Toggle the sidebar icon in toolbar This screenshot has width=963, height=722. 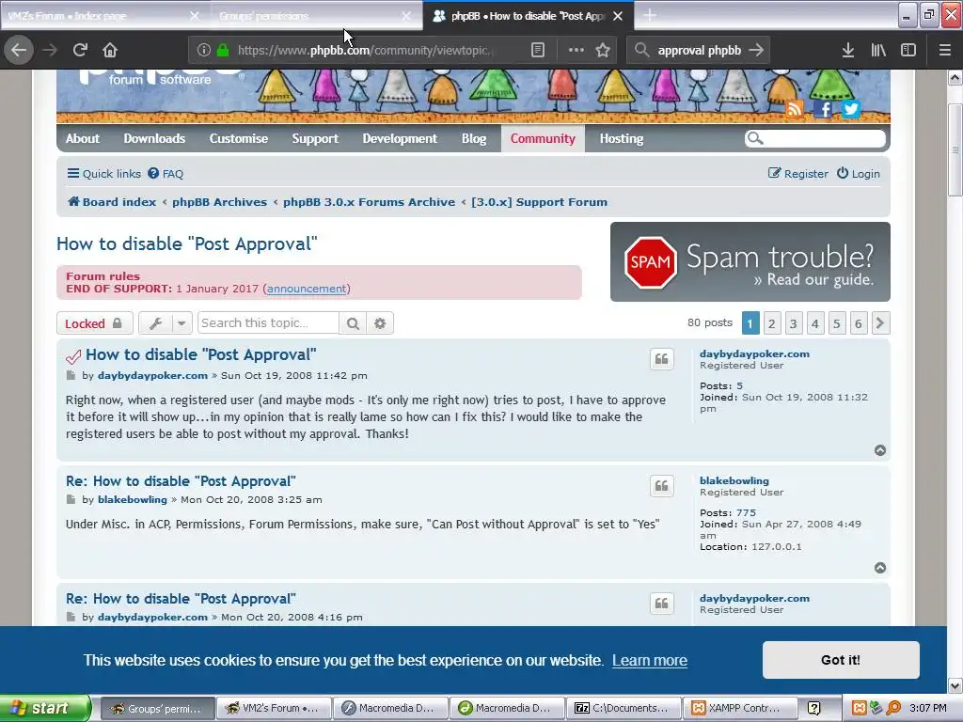[x=908, y=50]
